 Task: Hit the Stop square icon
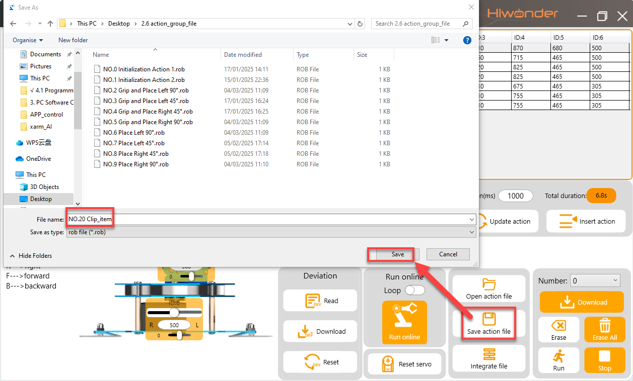[x=604, y=356]
